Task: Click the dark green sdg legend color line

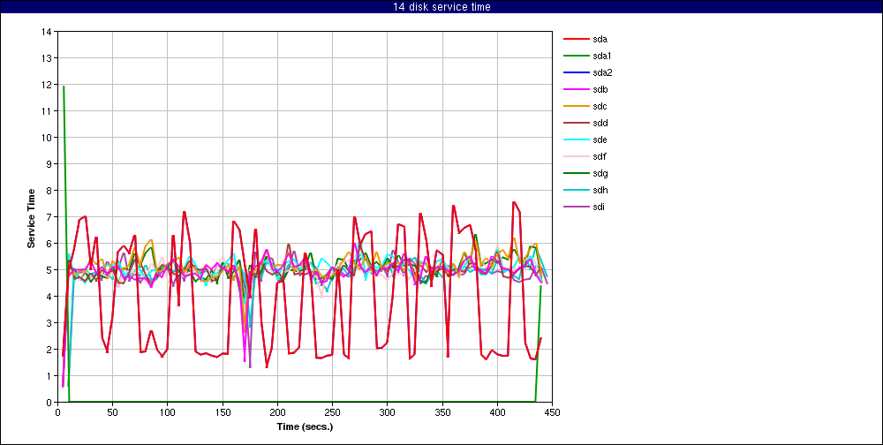Action: (x=575, y=173)
